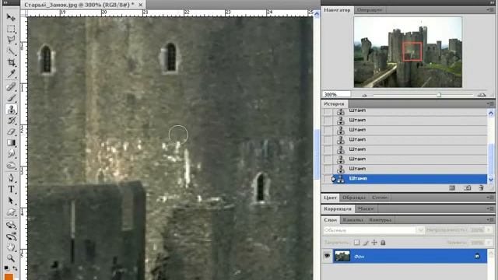Select the Clone Stamp tool
This screenshot has width=498, height=280.
11,109
